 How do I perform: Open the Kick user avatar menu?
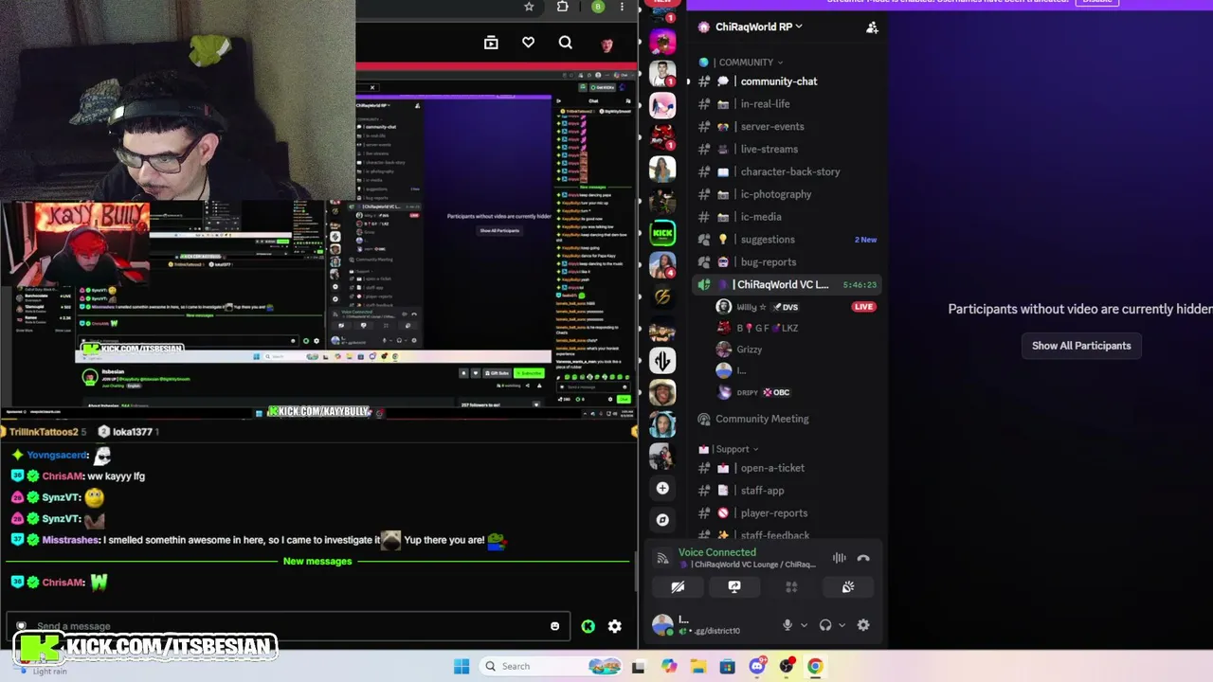(x=606, y=44)
